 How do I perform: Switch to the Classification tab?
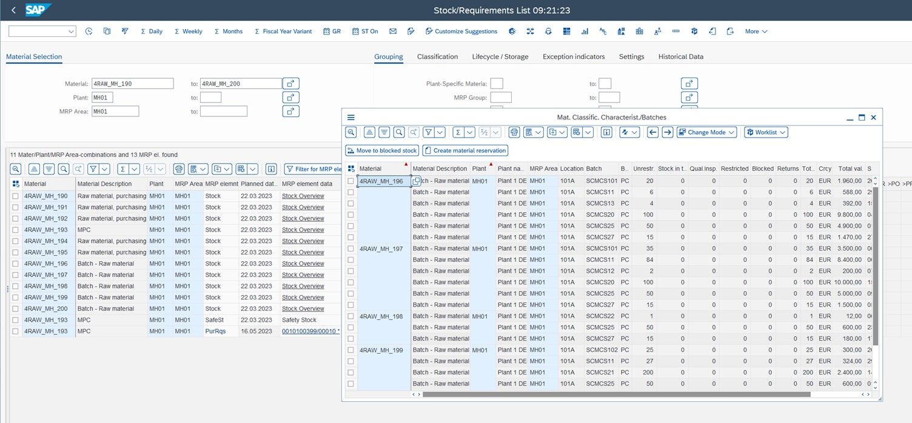[437, 57]
